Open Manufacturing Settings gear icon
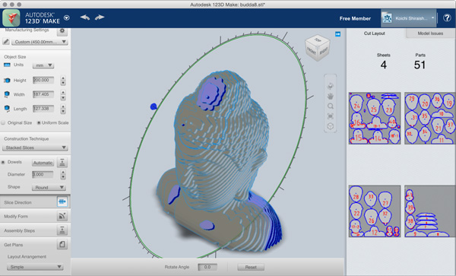This screenshot has width=456, height=276. (x=62, y=31)
